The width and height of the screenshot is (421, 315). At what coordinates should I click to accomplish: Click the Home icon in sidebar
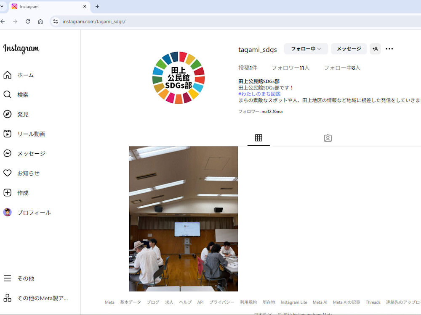tap(8, 75)
